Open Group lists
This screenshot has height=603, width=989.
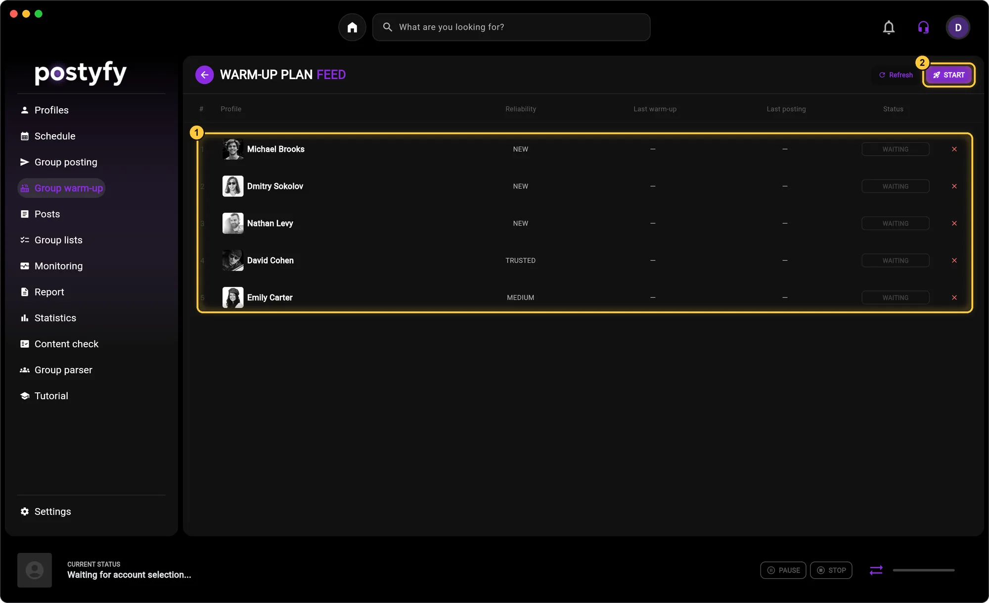click(x=51, y=240)
